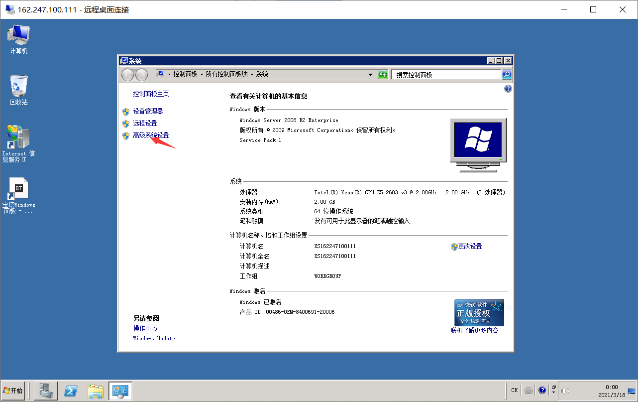Expand the 所有控制面板项 breadcrumb arrow
This screenshot has width=638, height=402.
(x=252, y=74)
